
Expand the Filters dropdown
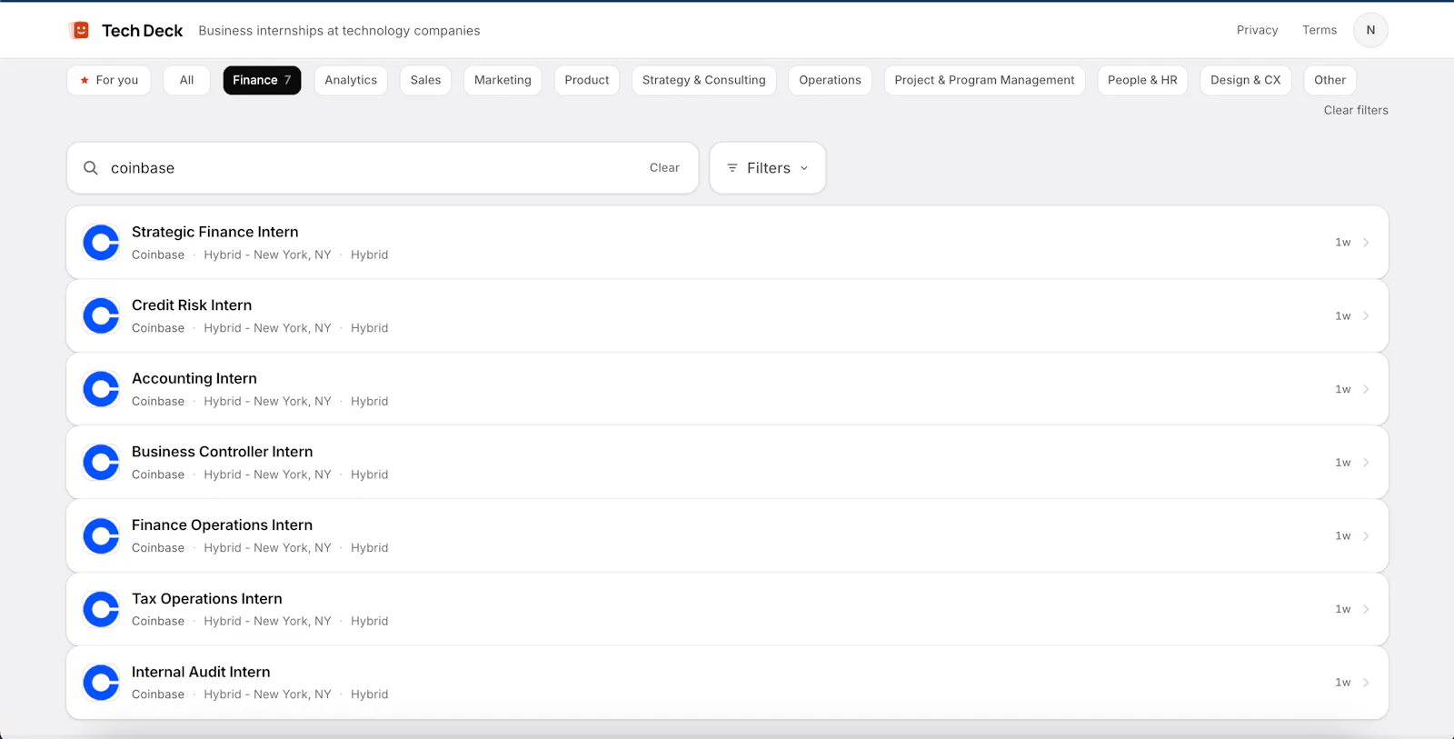point(768,168)
